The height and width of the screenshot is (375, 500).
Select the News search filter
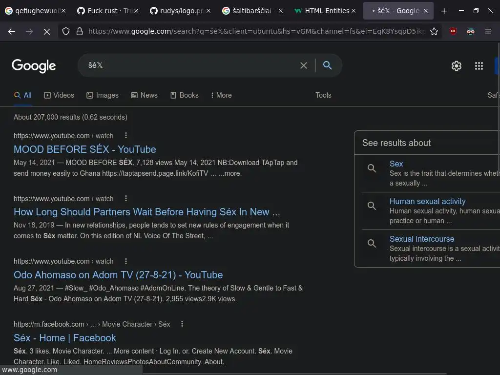click(x=144, y=95)
